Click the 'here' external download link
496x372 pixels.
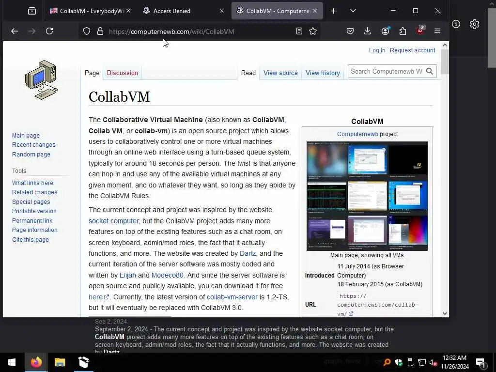tap(99, 297)
